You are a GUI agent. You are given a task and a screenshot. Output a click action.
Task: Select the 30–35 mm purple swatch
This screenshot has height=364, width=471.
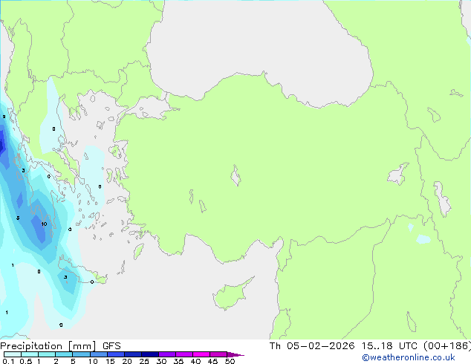pyautogui.click(x=167, y=354)
